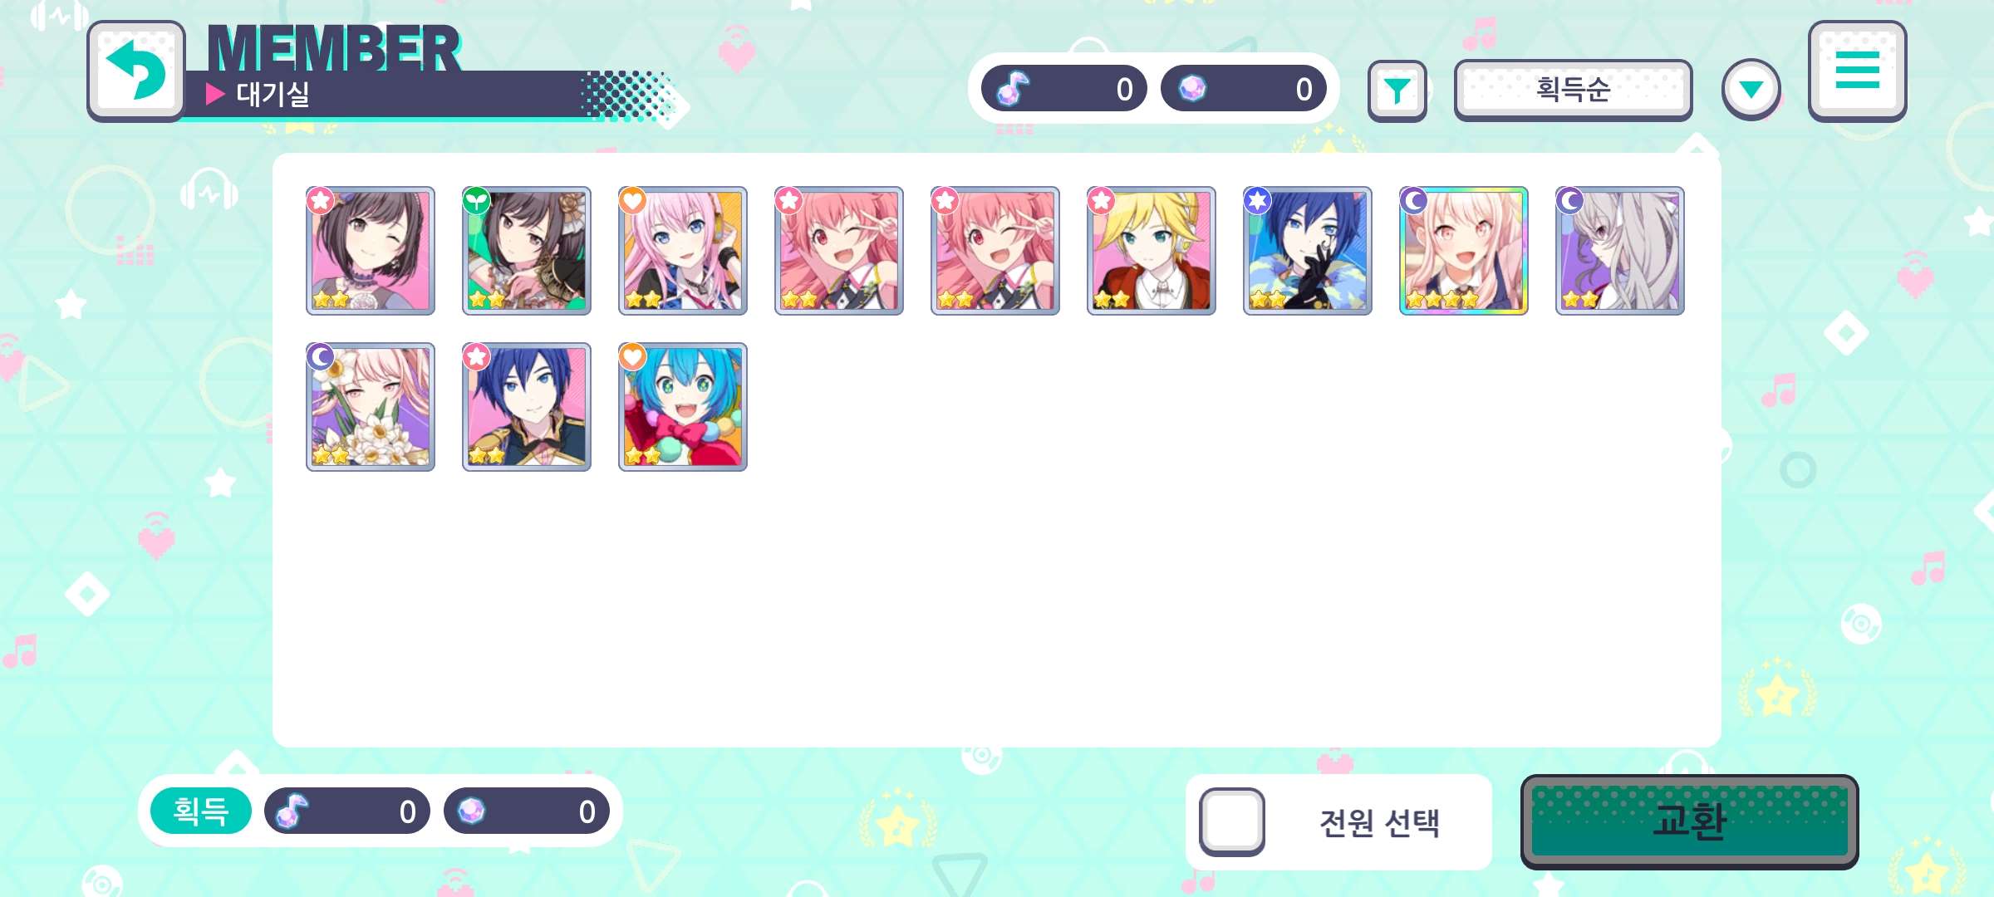Tap the green sprout attribute icon on the second card
The height and width of the screenshot is (897, 1994).
pyautogui.click(x=476, y=200)
